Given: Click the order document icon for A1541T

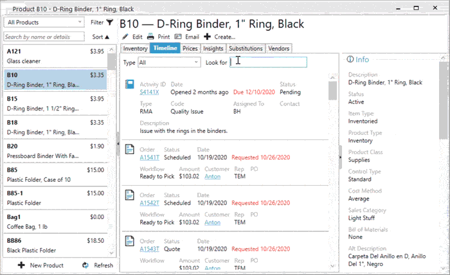Looking at the screenshot, I should click(129, 149).
